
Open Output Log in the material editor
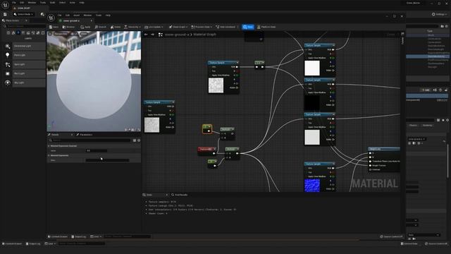coord(79,237)
